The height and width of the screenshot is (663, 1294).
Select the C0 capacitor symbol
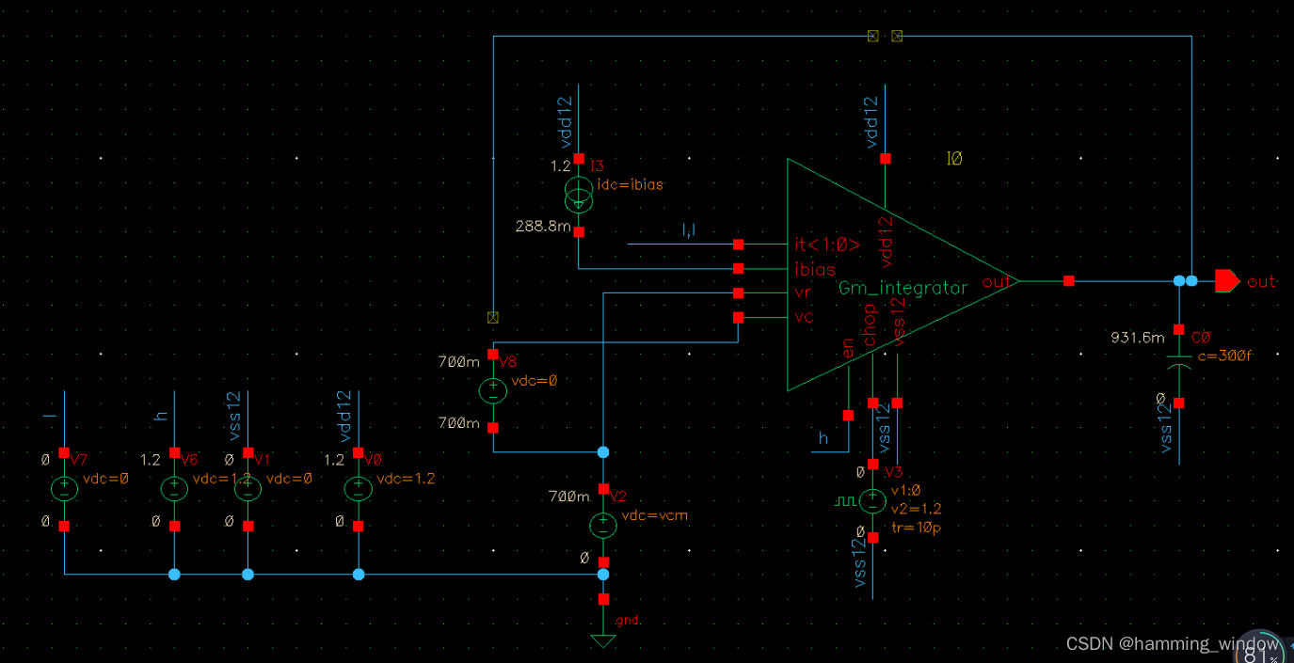click(1178, 364)
